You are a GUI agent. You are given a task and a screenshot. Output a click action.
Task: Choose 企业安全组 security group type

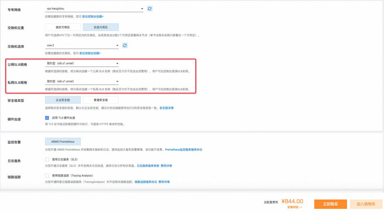point(63,100)
